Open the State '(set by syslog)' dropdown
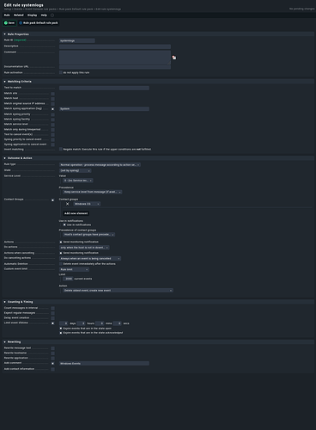Image resolution: width=316 pixels, height=430 pixels. pos(76,170)
